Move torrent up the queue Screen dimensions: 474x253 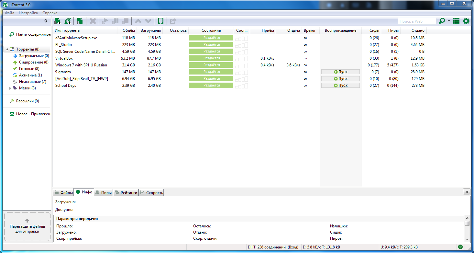tap(138, 21)
